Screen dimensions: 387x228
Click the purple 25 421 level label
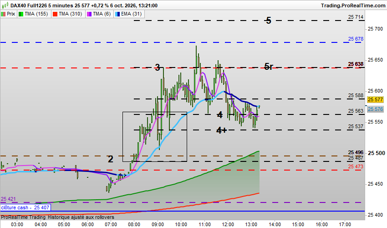8,199
